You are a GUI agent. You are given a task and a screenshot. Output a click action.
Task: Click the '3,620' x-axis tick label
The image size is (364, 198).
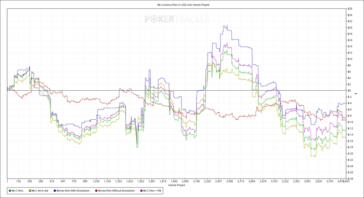(x=318, y=181)
